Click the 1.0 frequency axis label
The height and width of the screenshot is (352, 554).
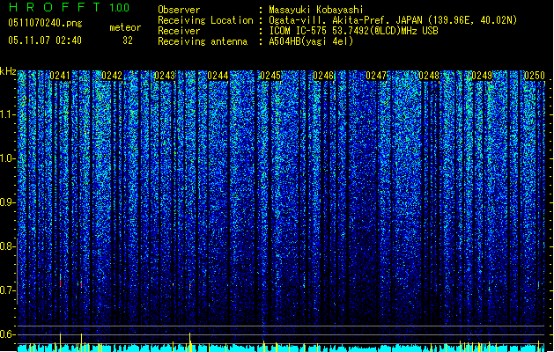point(8,158)
